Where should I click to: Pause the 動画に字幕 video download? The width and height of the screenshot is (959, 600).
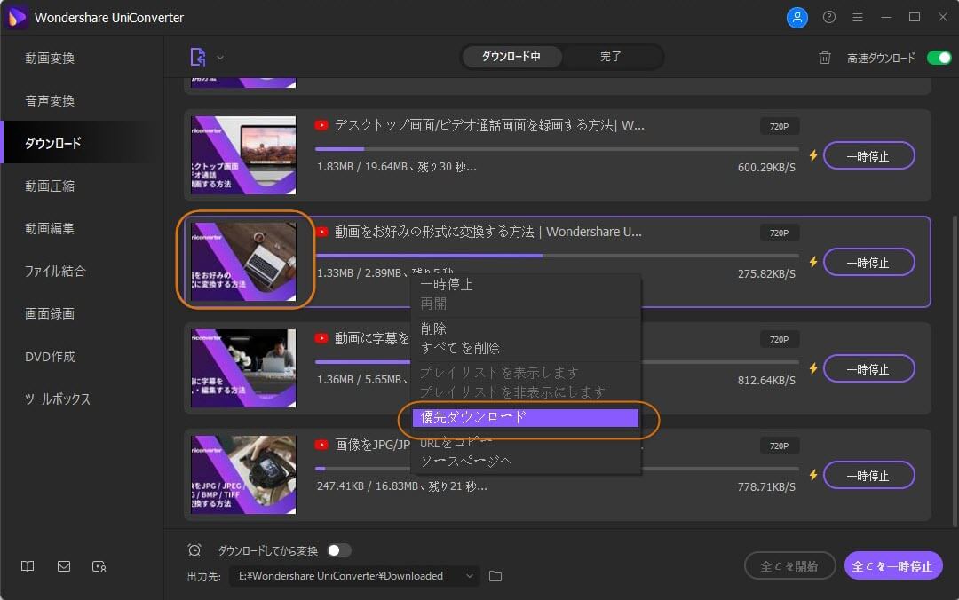[868, 369]
